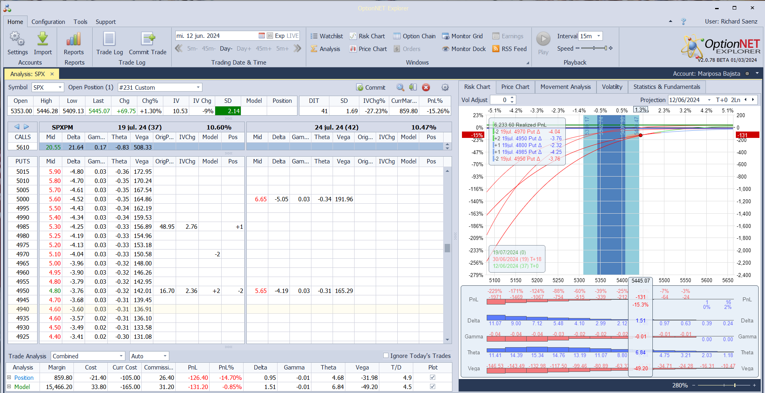Step forward with the double-right arrow
The height and width of the screenshot is (393, 765).
tap(297, 49)
